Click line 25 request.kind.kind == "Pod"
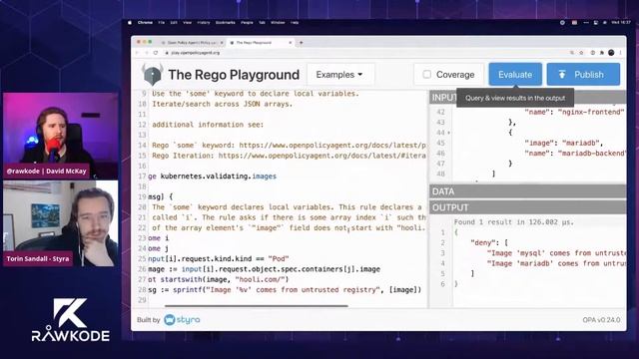The width and height of the screenshot is (639, 359). 219,259
